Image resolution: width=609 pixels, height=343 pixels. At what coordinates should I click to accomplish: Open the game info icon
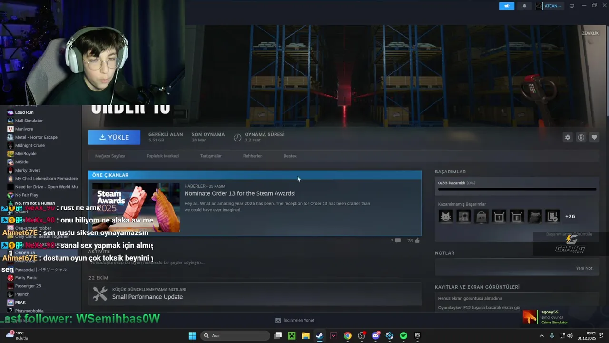(x=581, y=137)
